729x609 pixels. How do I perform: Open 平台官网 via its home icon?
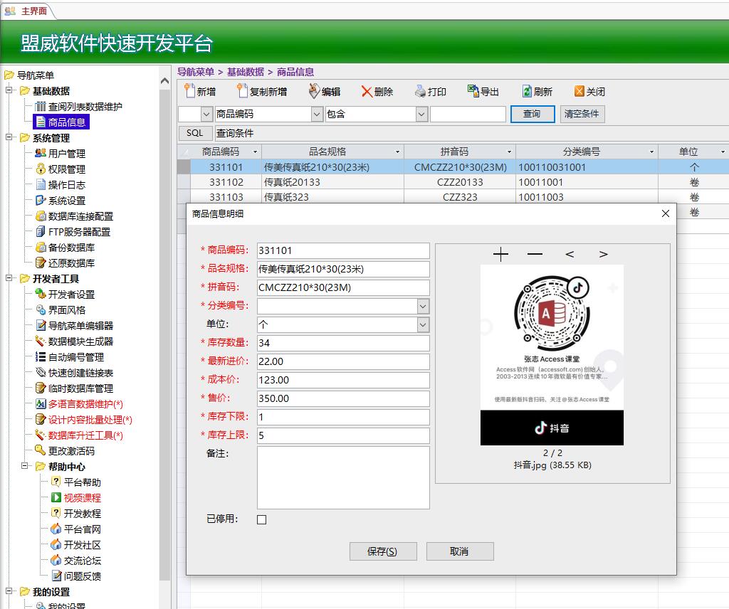click(56, 529)
